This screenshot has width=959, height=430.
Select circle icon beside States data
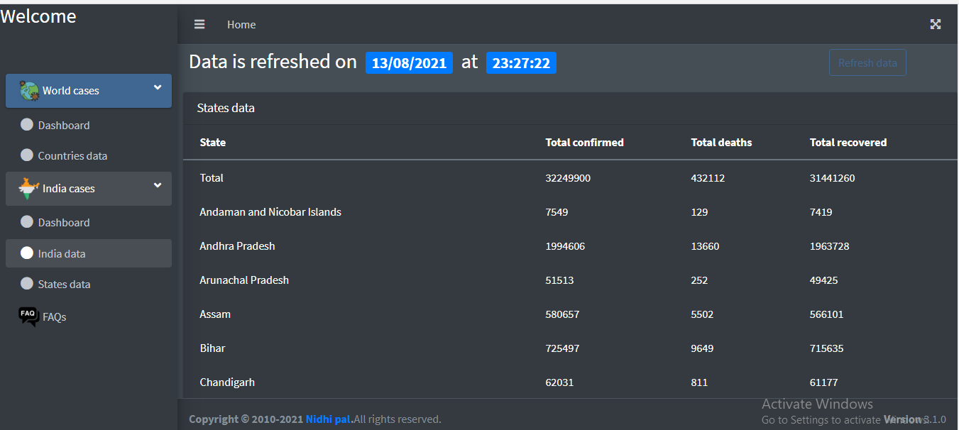pyautogui.click(x=27, y=284)
